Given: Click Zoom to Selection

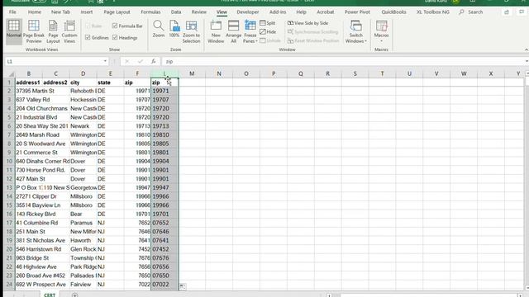Looking at the screenshot, I should pyautogui.click(x=191, y=31).
